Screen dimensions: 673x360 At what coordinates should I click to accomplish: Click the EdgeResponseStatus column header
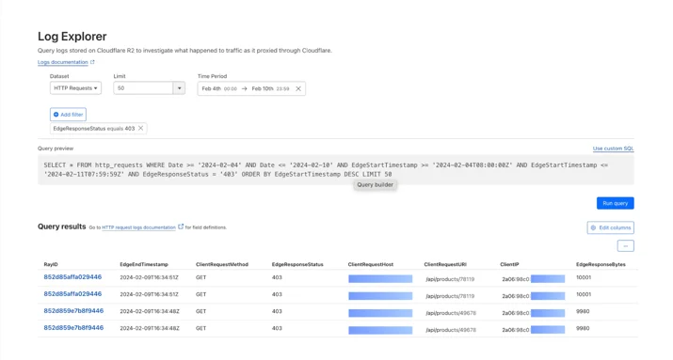[x=297, y=264]
